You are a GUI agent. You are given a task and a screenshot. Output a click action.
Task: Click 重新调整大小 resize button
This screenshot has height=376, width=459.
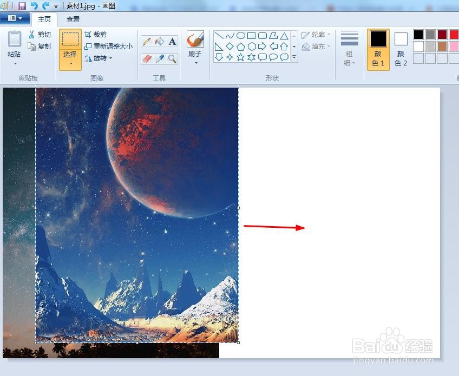(109, 46)
